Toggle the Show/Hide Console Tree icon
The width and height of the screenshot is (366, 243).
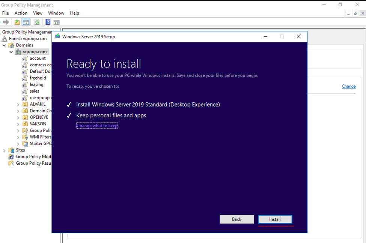tap(26, 22)
